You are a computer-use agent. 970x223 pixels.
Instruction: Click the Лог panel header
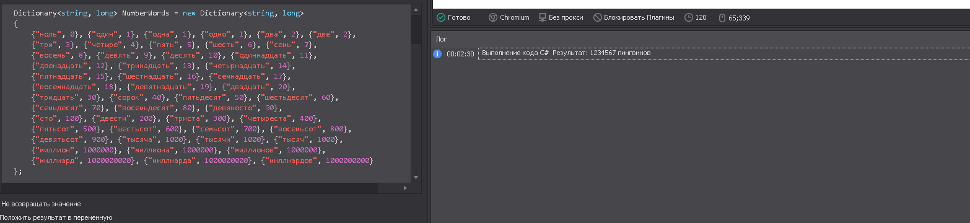(442, 39)
